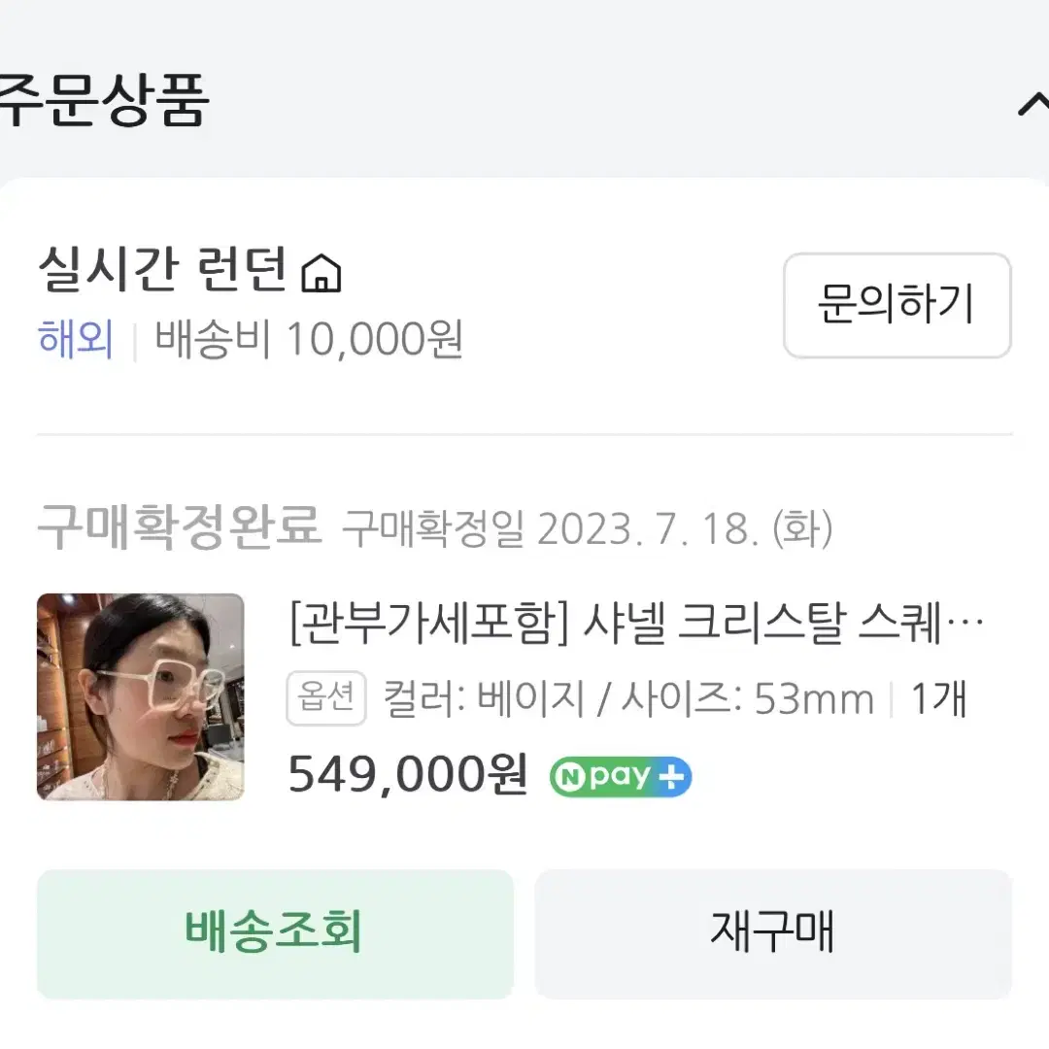The height and width of the screenshot is (1049, 1049).
Task: Click the green N logo in the Npay badge
Action: pos(571,778)
